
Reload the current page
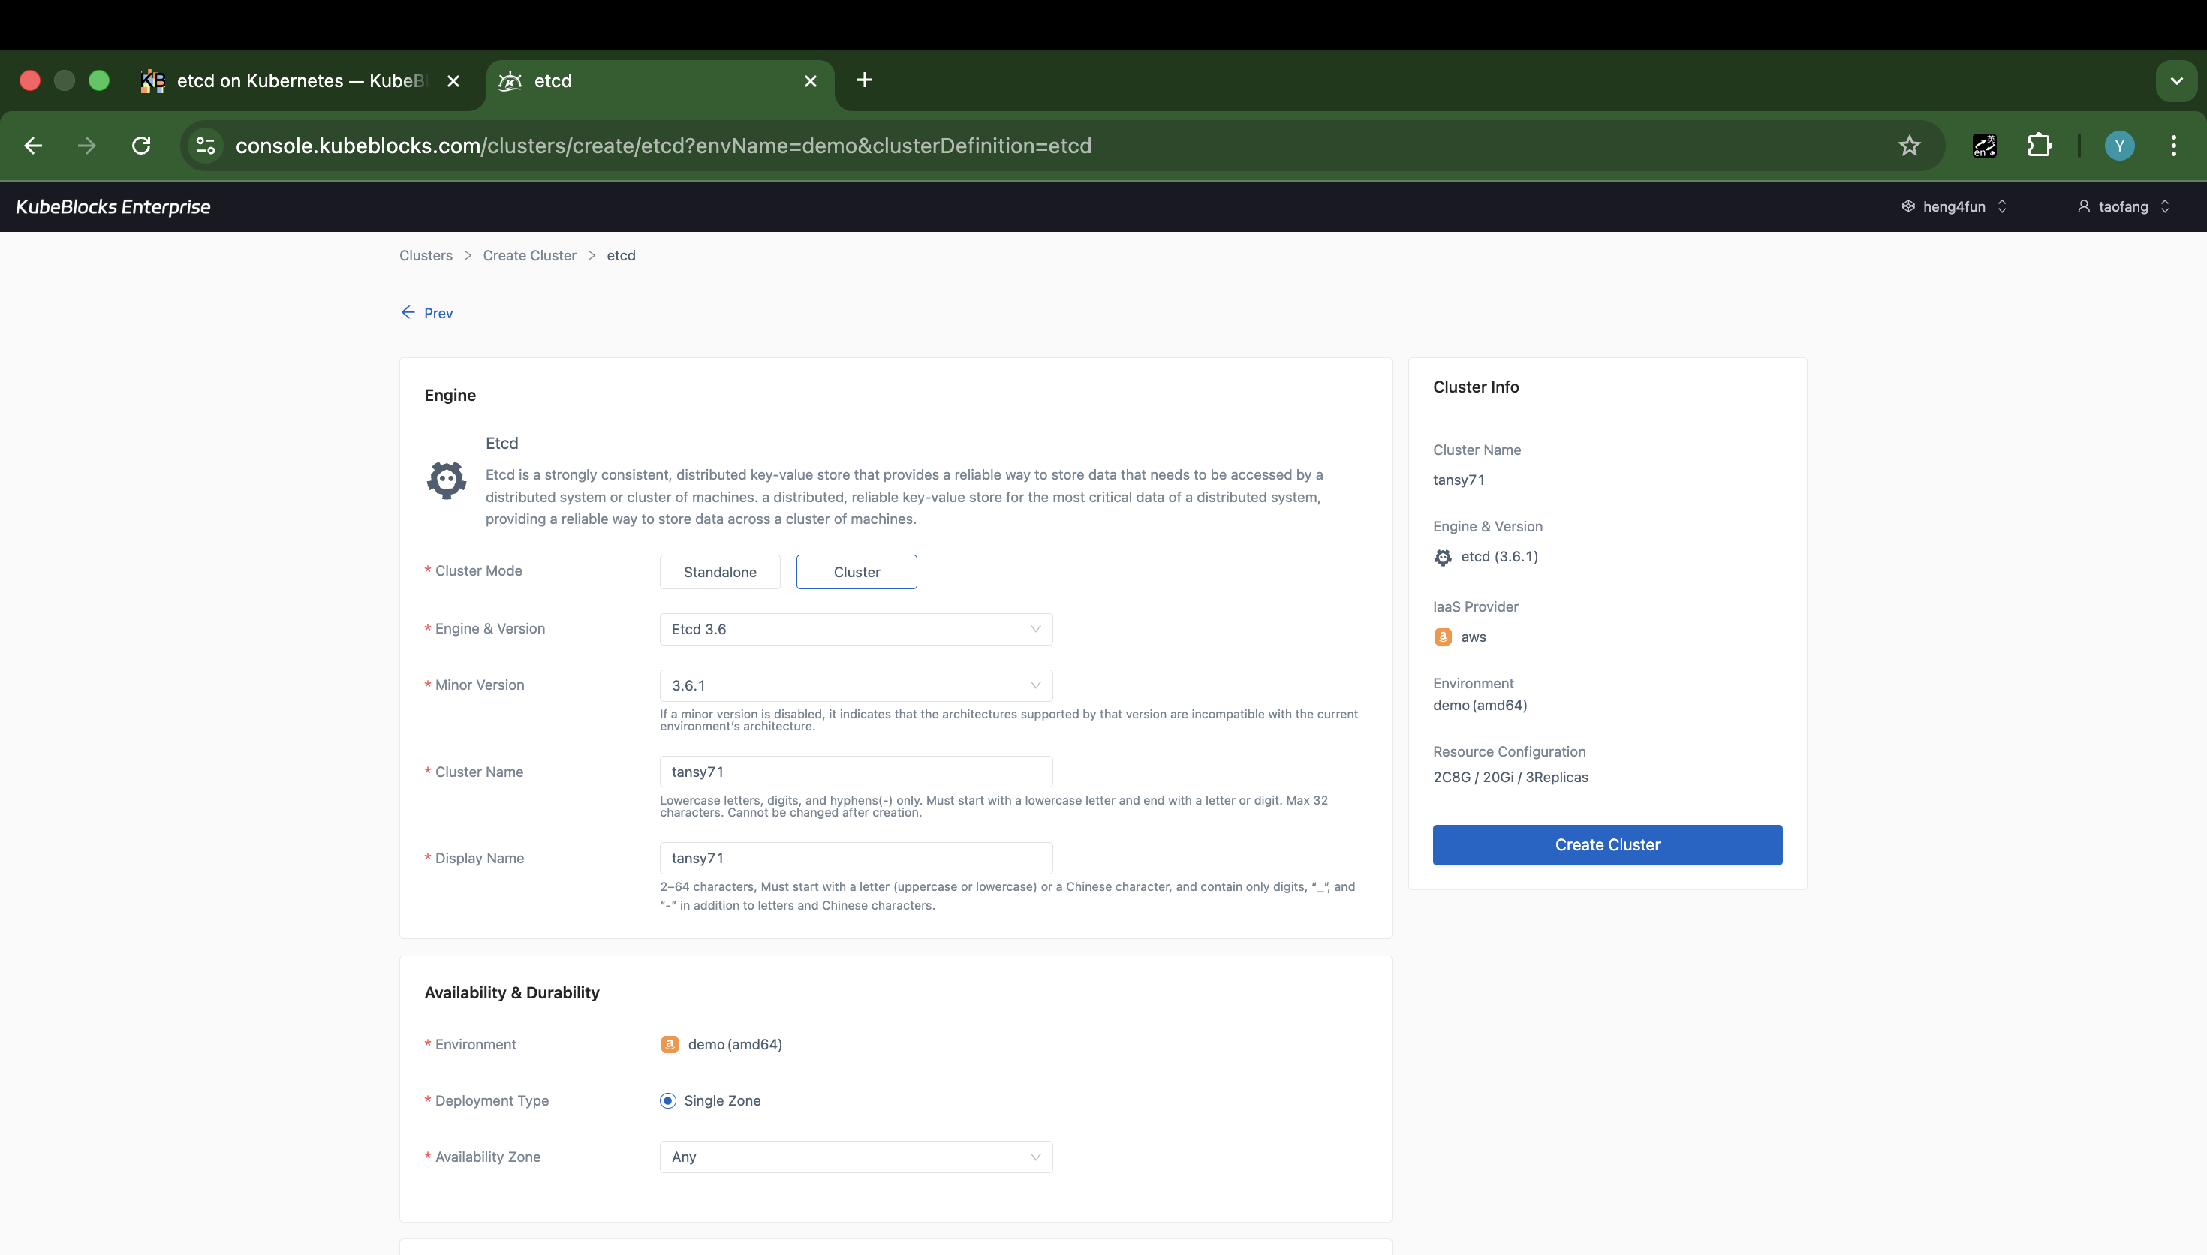click(x=141, y=146)
